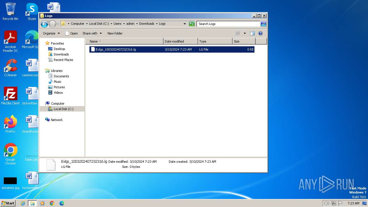Open the Start menu

[x=8, y=203]
